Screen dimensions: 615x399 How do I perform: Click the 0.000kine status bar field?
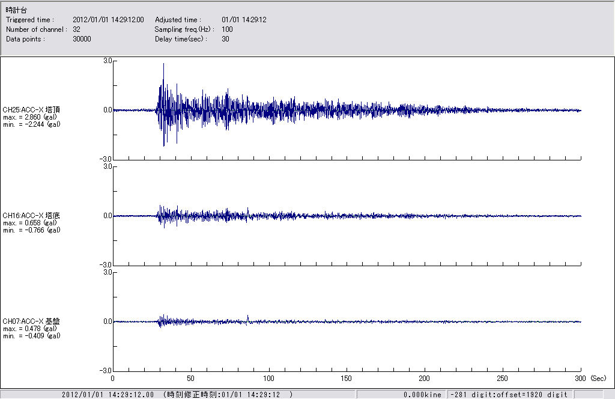pos(422,394)
